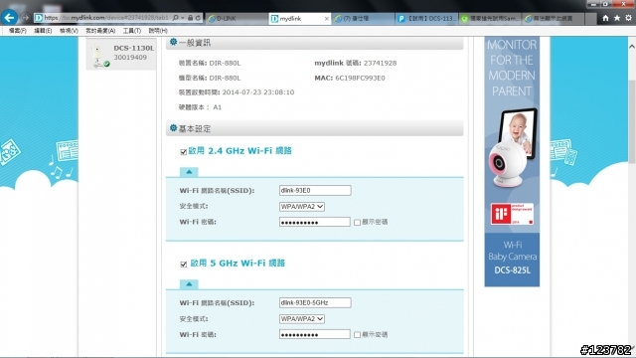Screen dimensions: 636x358
Task: Open browser tools gear icon
Action: click(628, 18)
